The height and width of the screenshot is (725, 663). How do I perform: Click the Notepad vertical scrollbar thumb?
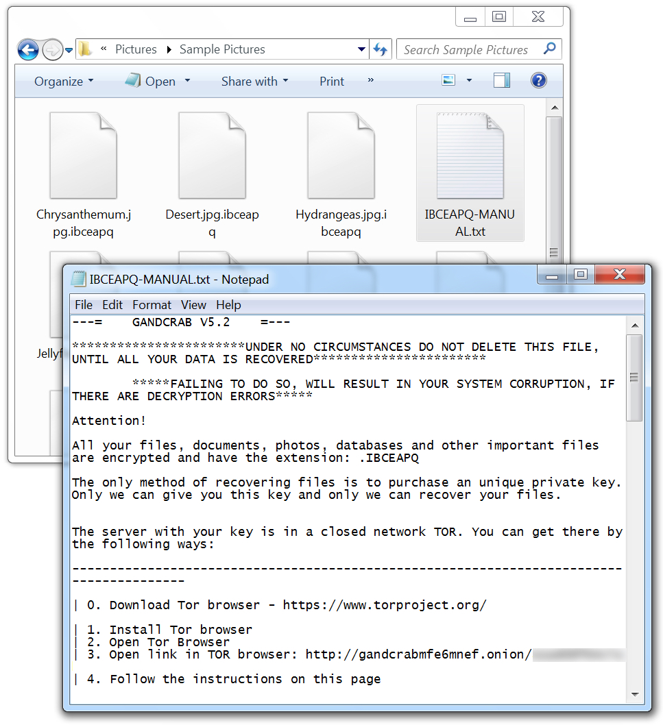634,378
